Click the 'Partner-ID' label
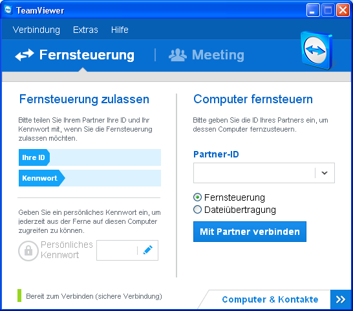Image resolution: width=353 pixels, height=311 pixels. coord(216,154)
